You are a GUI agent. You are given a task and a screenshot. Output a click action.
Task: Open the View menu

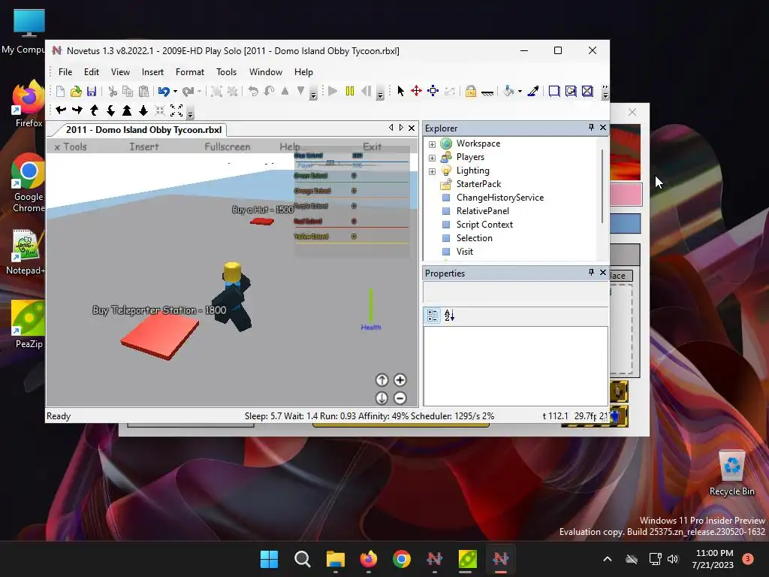(x=120, y=72)
